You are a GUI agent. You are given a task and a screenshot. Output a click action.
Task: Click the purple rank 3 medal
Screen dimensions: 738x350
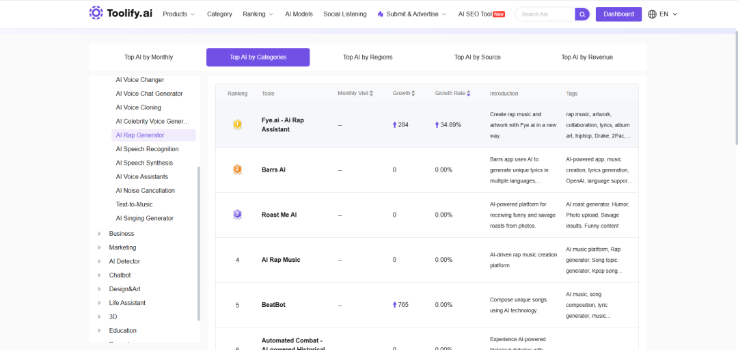pyautogui.click(x=237, y=215)
